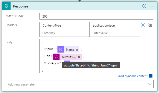The width and height of the screenshot is (159, 93).
Task: Click the Response title text
Action: [21, 6]
